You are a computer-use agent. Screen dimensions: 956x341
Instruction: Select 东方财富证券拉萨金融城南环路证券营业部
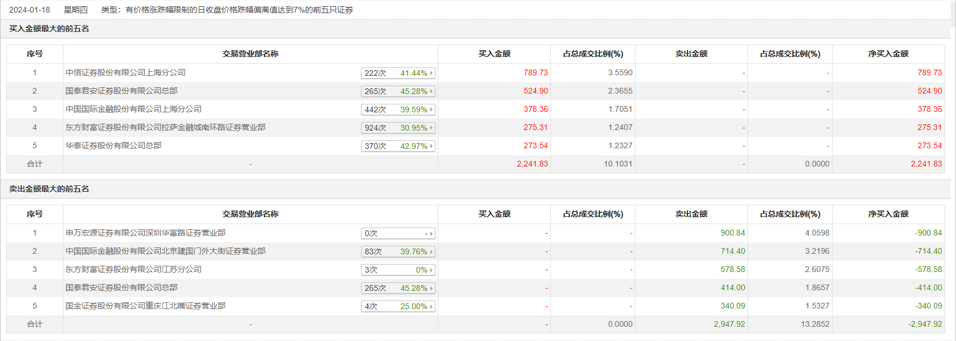165,127
